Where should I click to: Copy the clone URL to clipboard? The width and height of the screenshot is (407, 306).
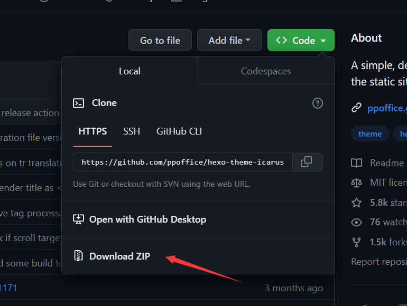coord(307,162)
